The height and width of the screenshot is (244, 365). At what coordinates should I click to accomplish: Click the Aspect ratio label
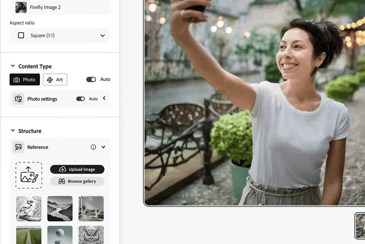coord(22,23)
